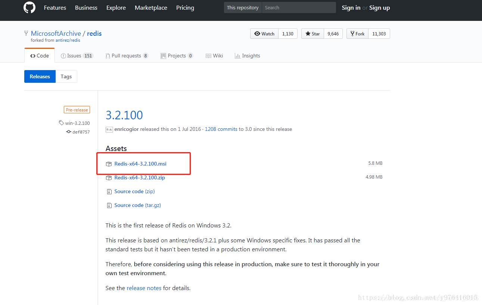Open Features in top navigation
482x305 pixels.
click(x=55, y=7)
